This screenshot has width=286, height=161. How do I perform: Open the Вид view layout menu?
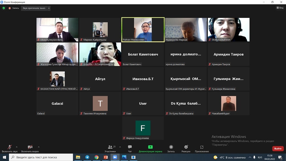tap(280, 8)
